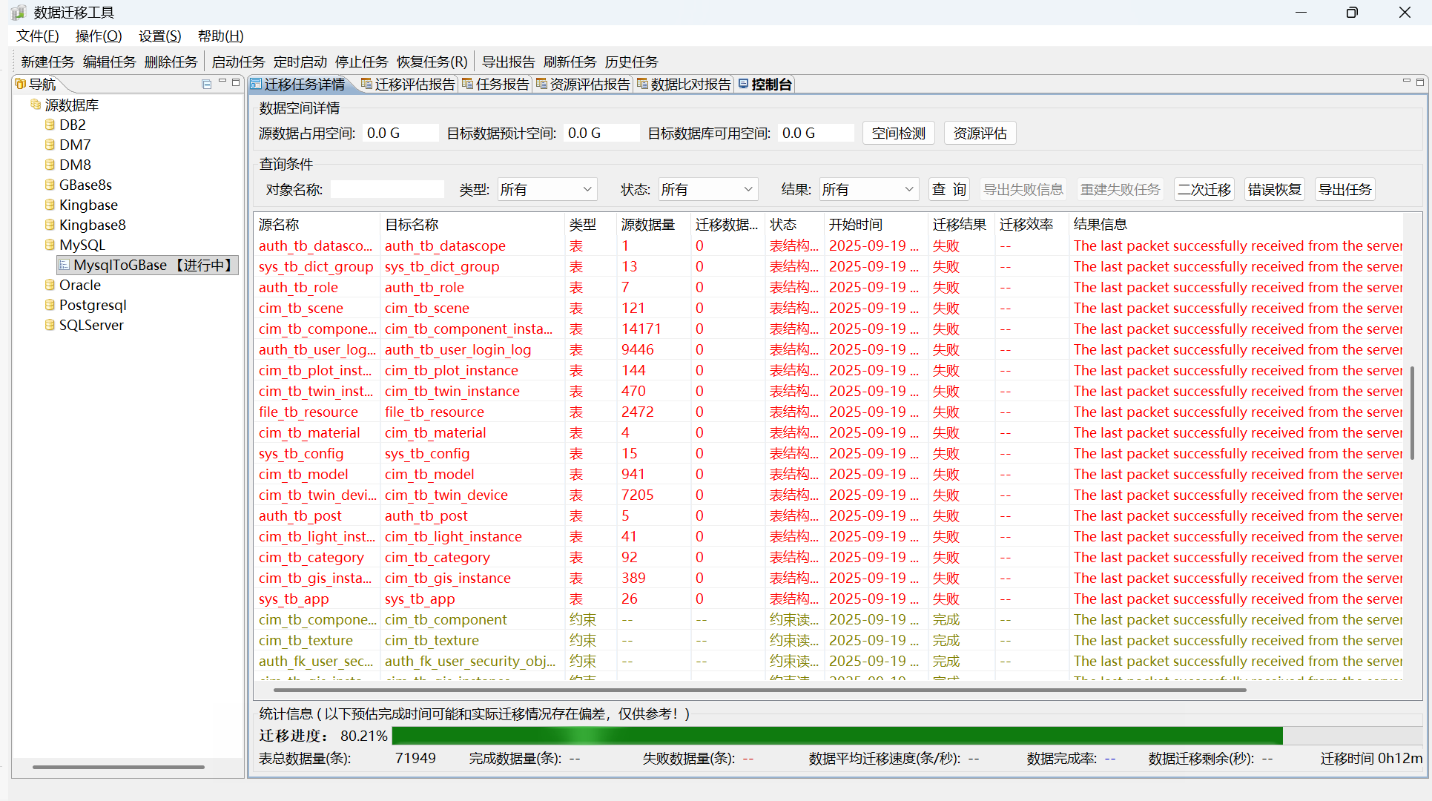Open the 帮助(H) menu
This screenshot has width=1432, height=801.
coord(221,36)
